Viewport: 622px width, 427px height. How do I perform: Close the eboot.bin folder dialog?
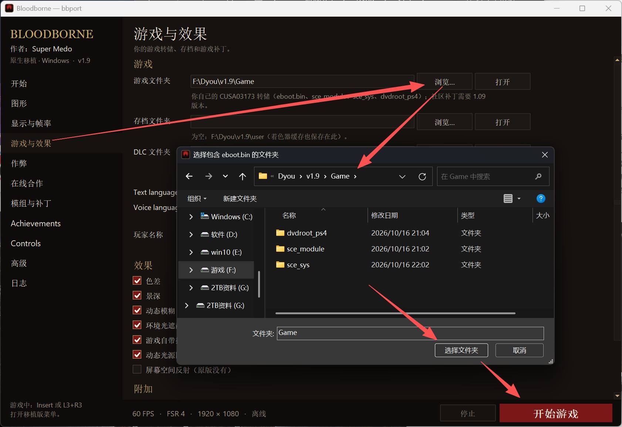point(545,155)
